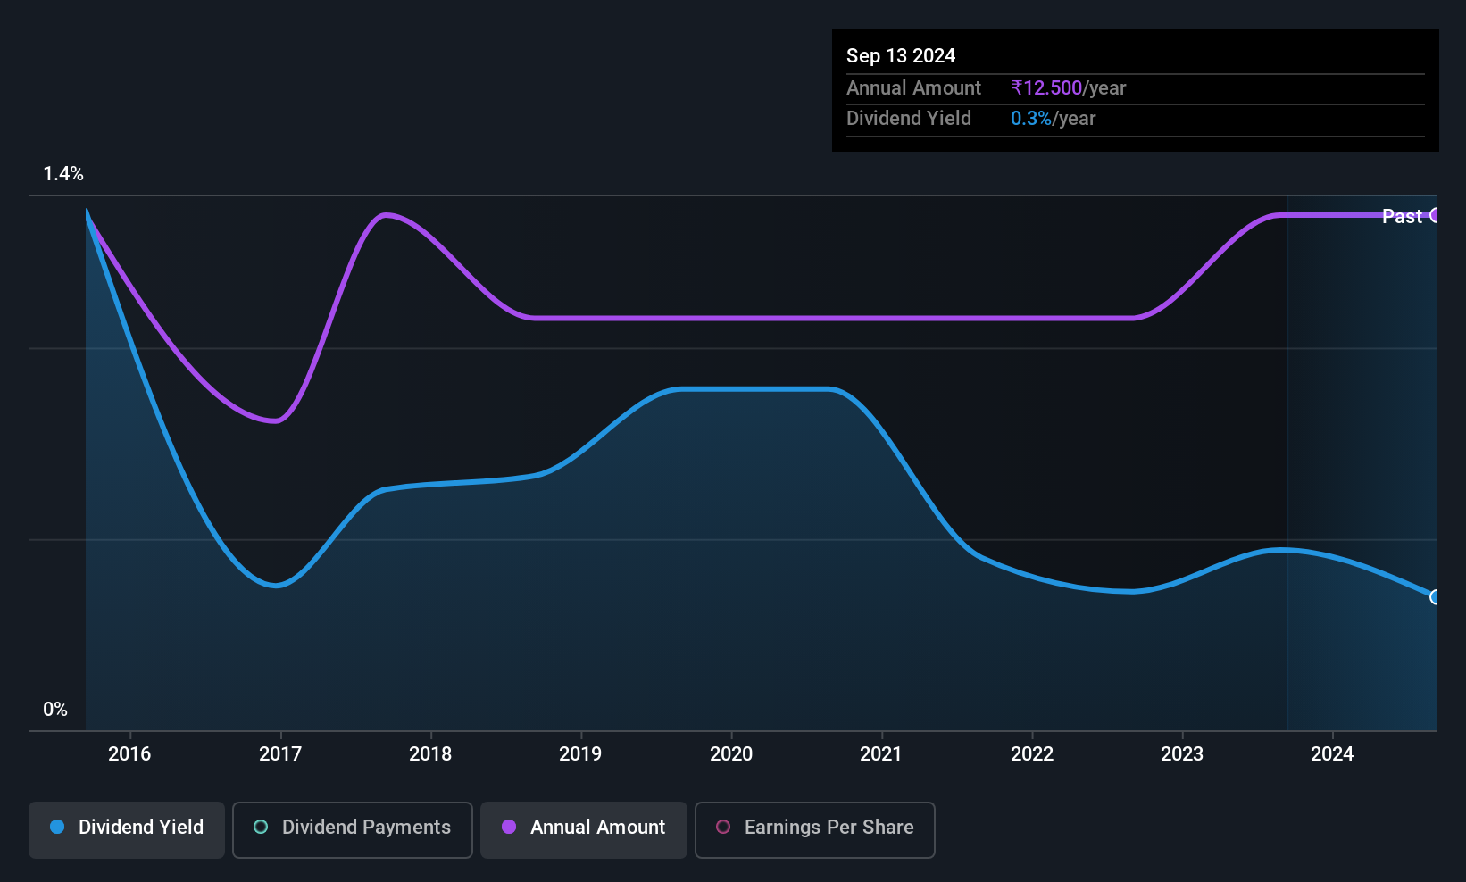This screenshot has width=1466, height=882.
Task: Click the Sep 13 2024 tooltip date
Action: 901,56
